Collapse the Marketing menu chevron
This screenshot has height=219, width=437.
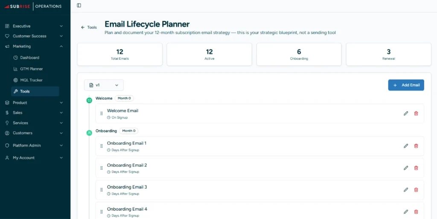click(61, 46)
